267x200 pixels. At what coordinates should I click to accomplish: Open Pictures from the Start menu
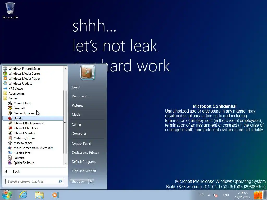click(x=77, y=105)
